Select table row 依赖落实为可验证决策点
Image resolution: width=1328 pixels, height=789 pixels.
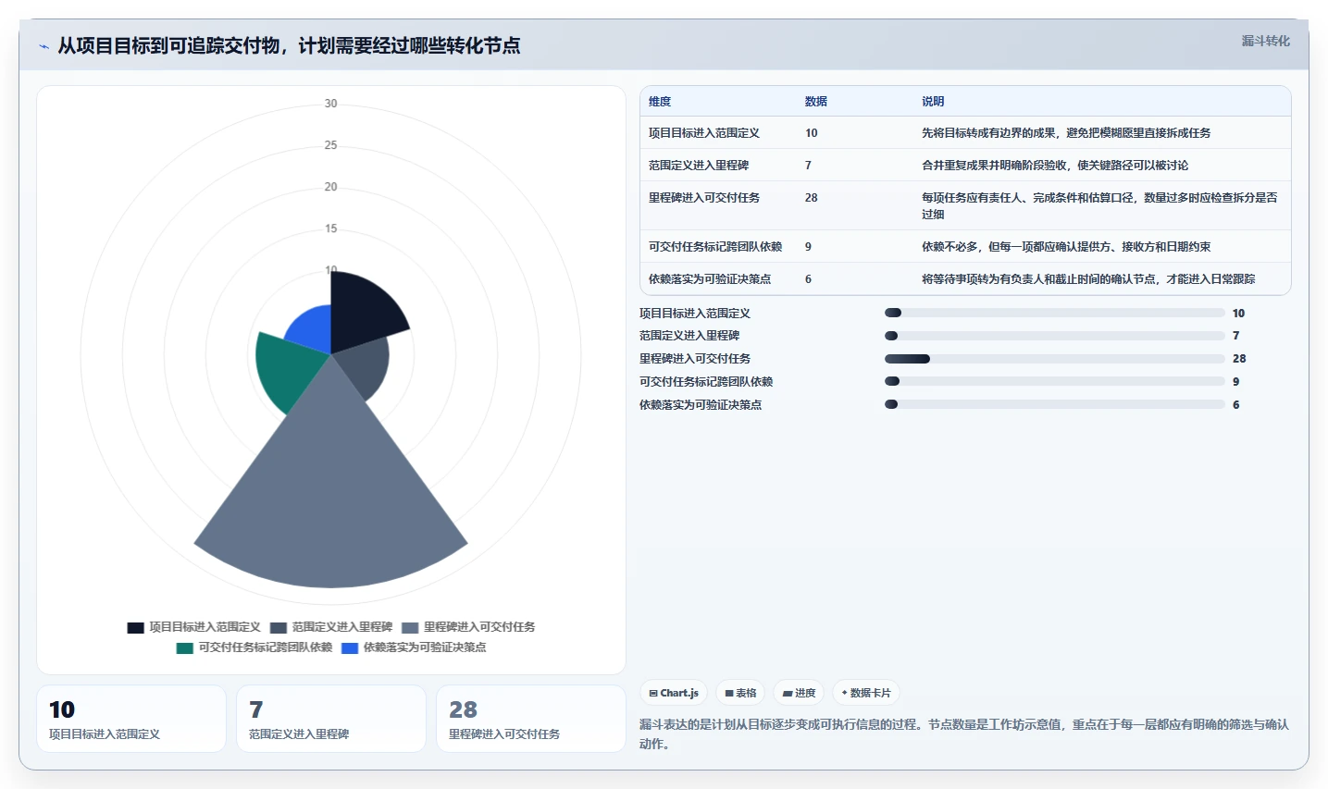(x=965, y=279)
